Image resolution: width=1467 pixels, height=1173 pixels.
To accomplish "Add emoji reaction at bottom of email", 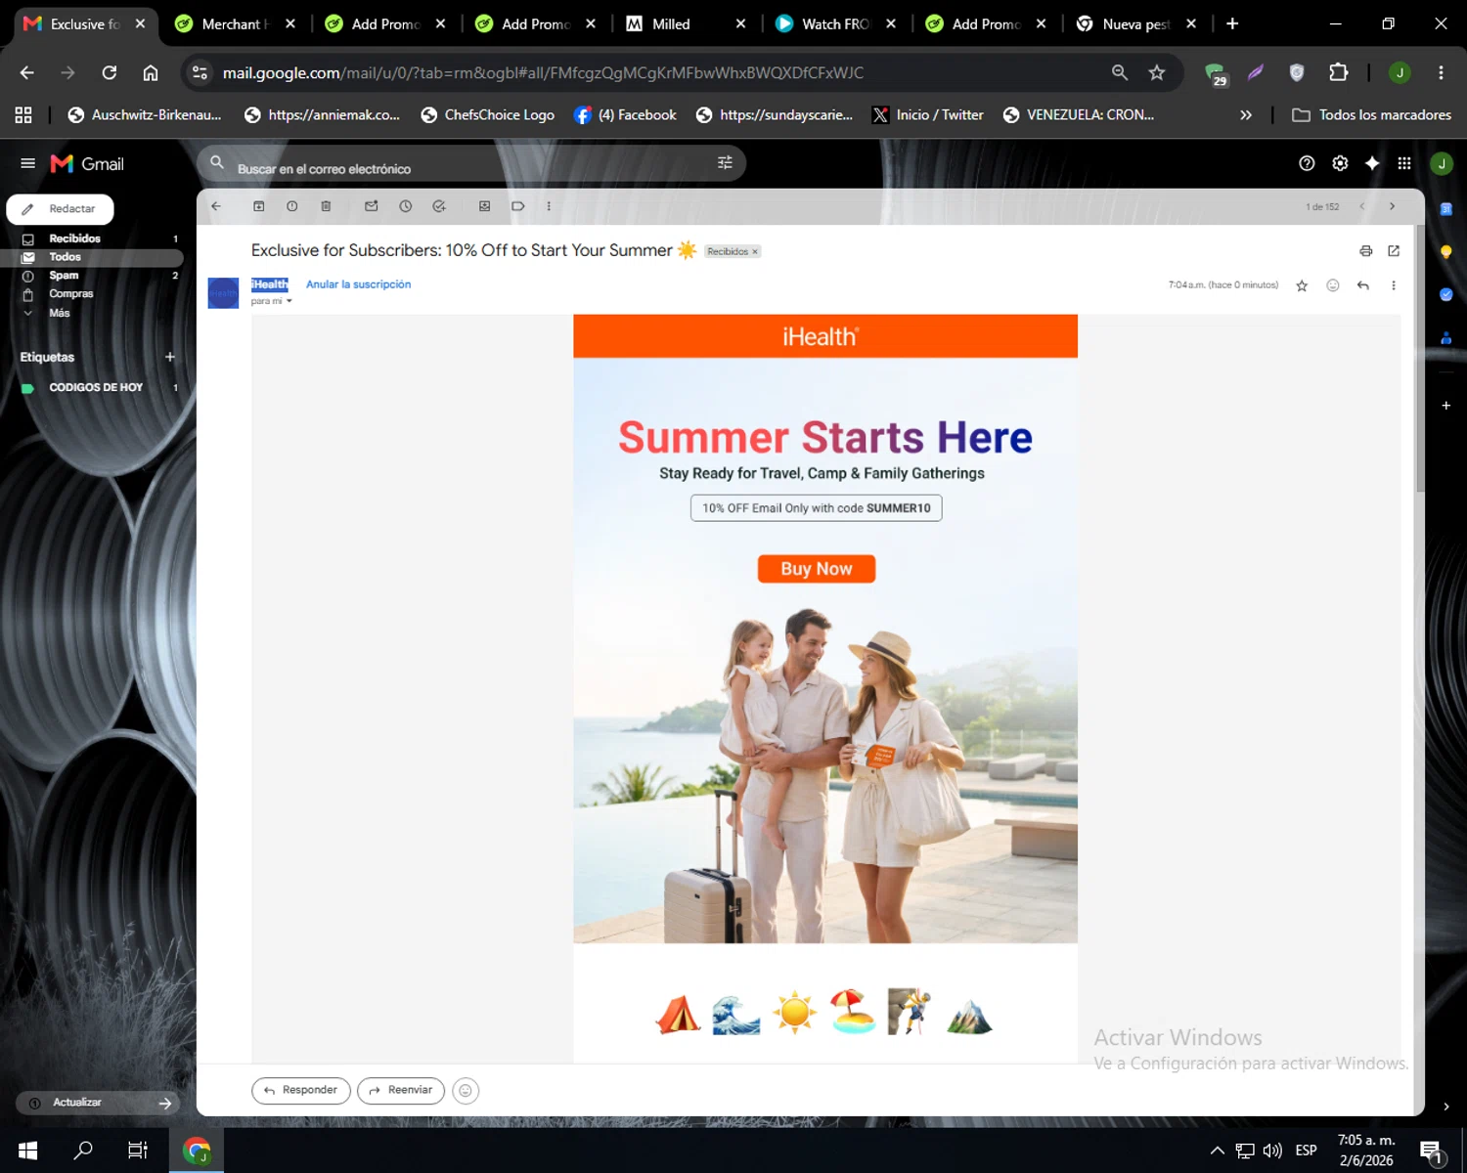I will coord(466,1091).
